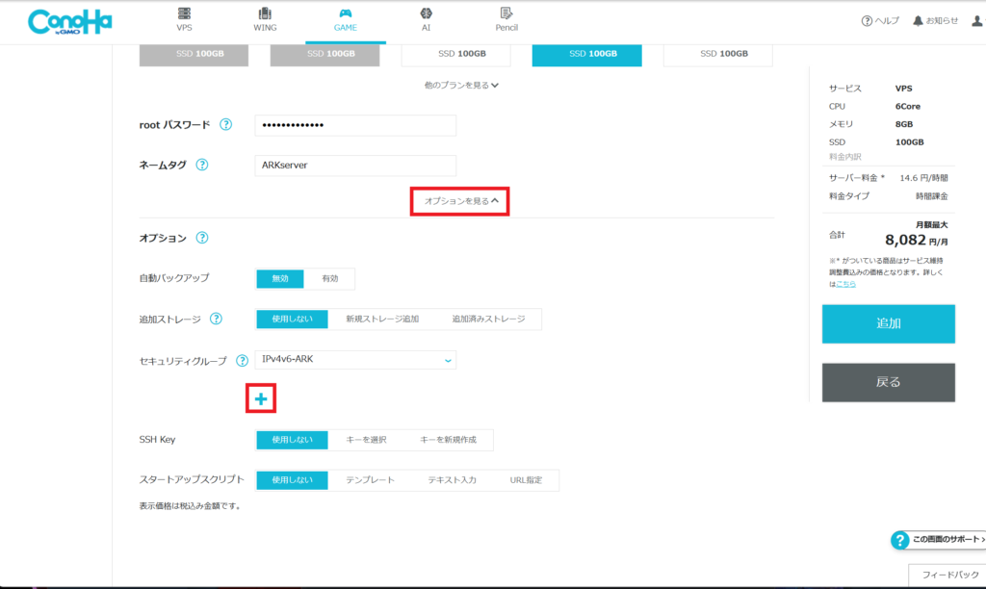Click the help icon beside additional storage
This screenshot has height=589, width=986.
coord(216,319)
